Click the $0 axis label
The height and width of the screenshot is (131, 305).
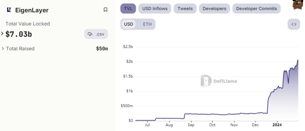(x=131, y=121)
